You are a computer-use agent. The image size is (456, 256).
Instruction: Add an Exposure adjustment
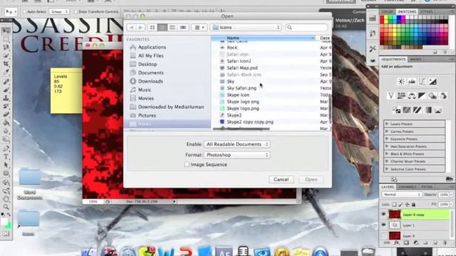[432, 82]
